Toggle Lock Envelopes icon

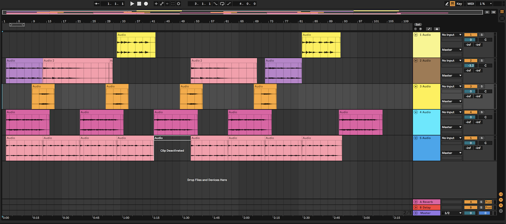click(436, 29)
